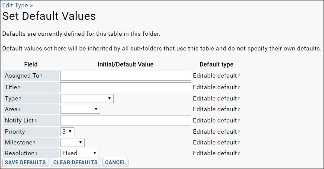Open Editable default help in Assigned To row

point(239,76)
